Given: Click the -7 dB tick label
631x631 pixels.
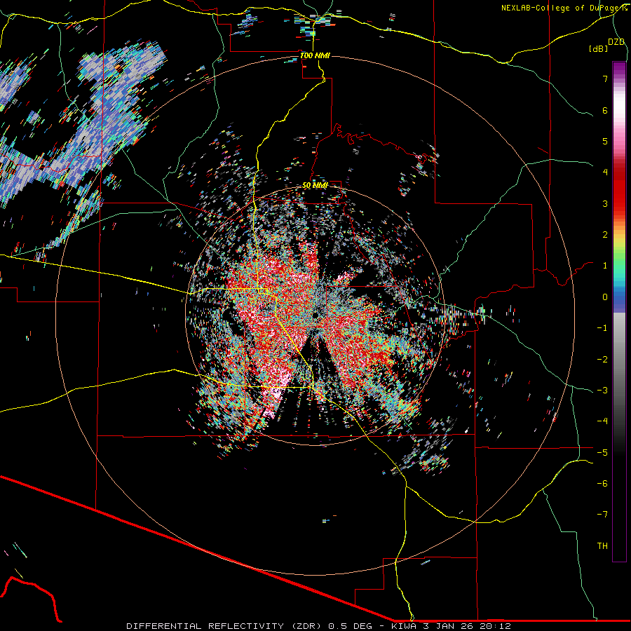Looking at the screenshot, I should 602,515.
